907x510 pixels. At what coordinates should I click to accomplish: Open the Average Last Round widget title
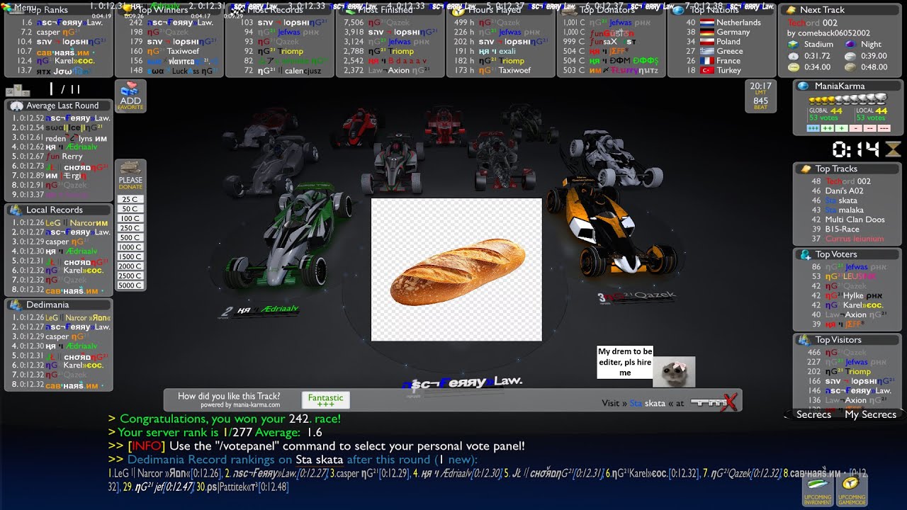62,106
